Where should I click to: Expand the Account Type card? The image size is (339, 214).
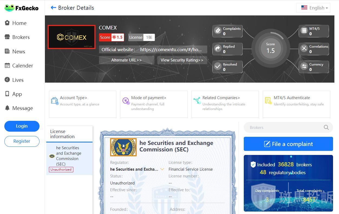(83, 104)
